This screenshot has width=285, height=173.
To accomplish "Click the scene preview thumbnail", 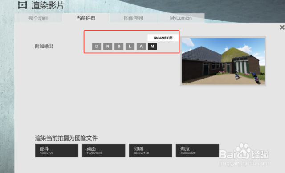I will (x=223, y=61).
